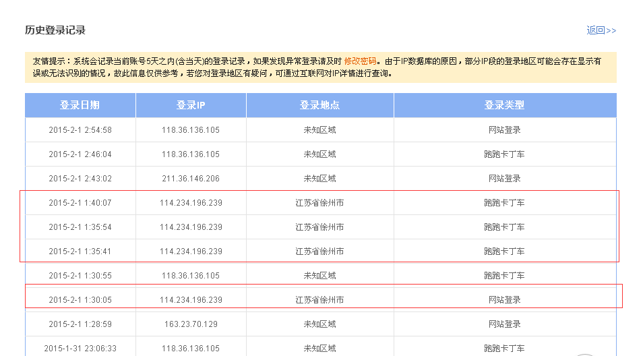The image size is (643, 356).
Task: Click IP 114.234.196.239 in the 1:30:05 row
Action: [191, 300]
